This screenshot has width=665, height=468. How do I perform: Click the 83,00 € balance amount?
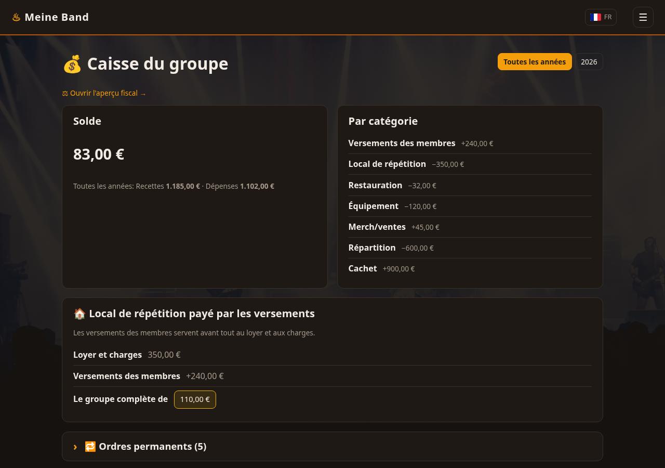[x=99, y=154]
